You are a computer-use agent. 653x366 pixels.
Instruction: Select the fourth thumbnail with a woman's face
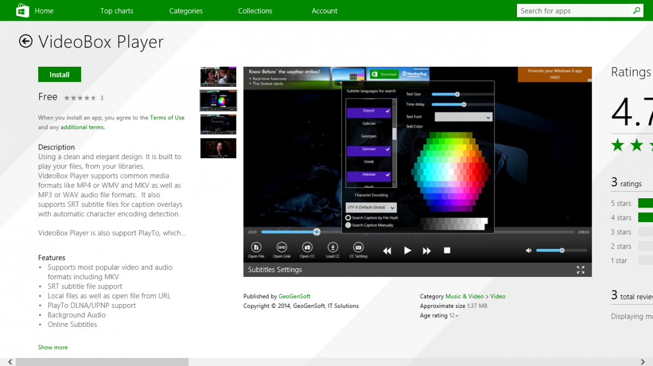pos(218,148)
